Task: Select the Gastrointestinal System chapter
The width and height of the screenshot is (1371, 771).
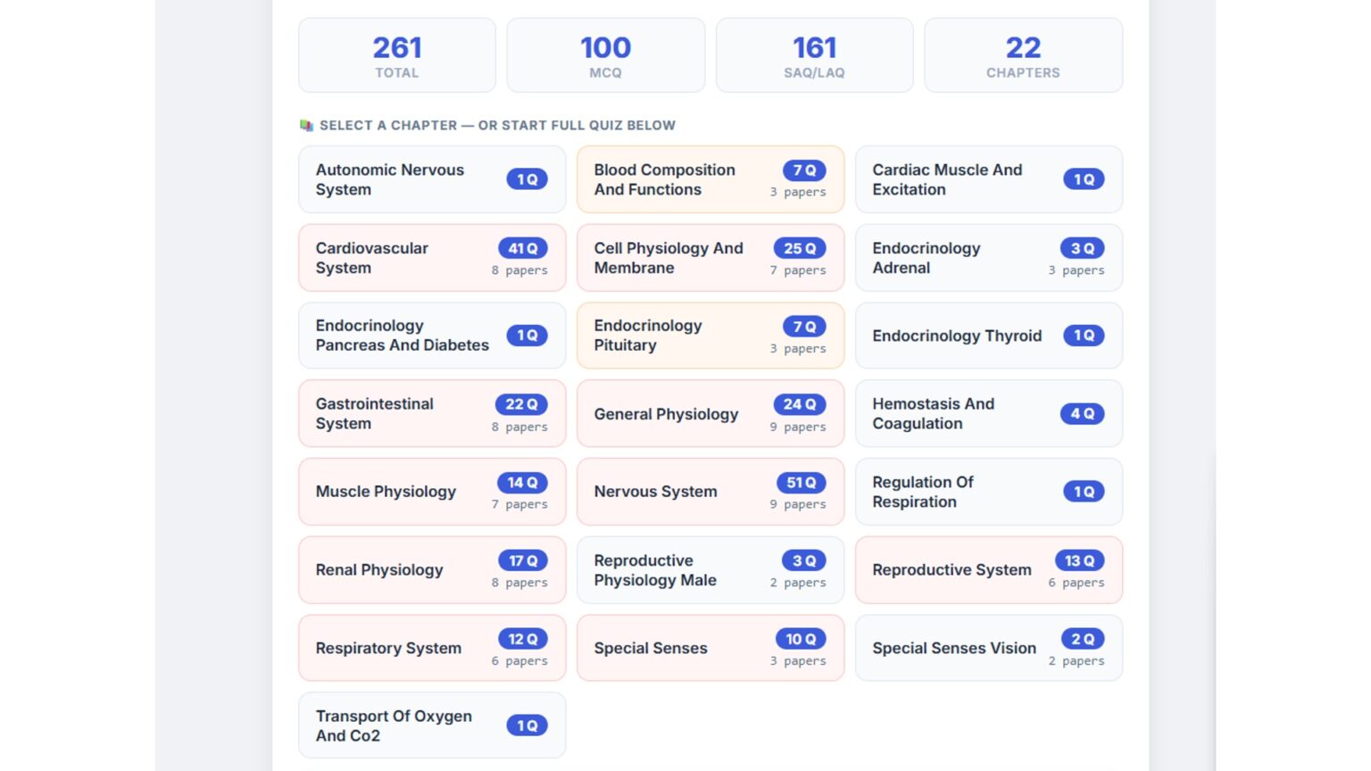Action: coord(432,414)
